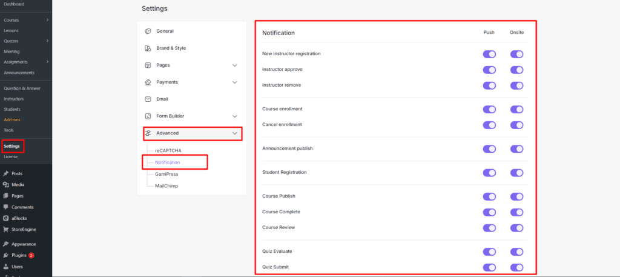Toggle Push for Course Review
The width and height of the screenshot is (620, 277).
click(489, 229)
